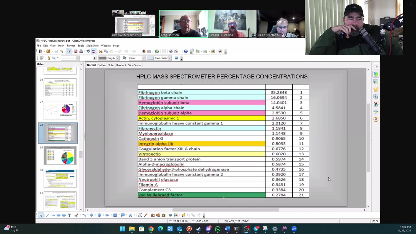Select slide 76 thumbnail

[60, 87]
